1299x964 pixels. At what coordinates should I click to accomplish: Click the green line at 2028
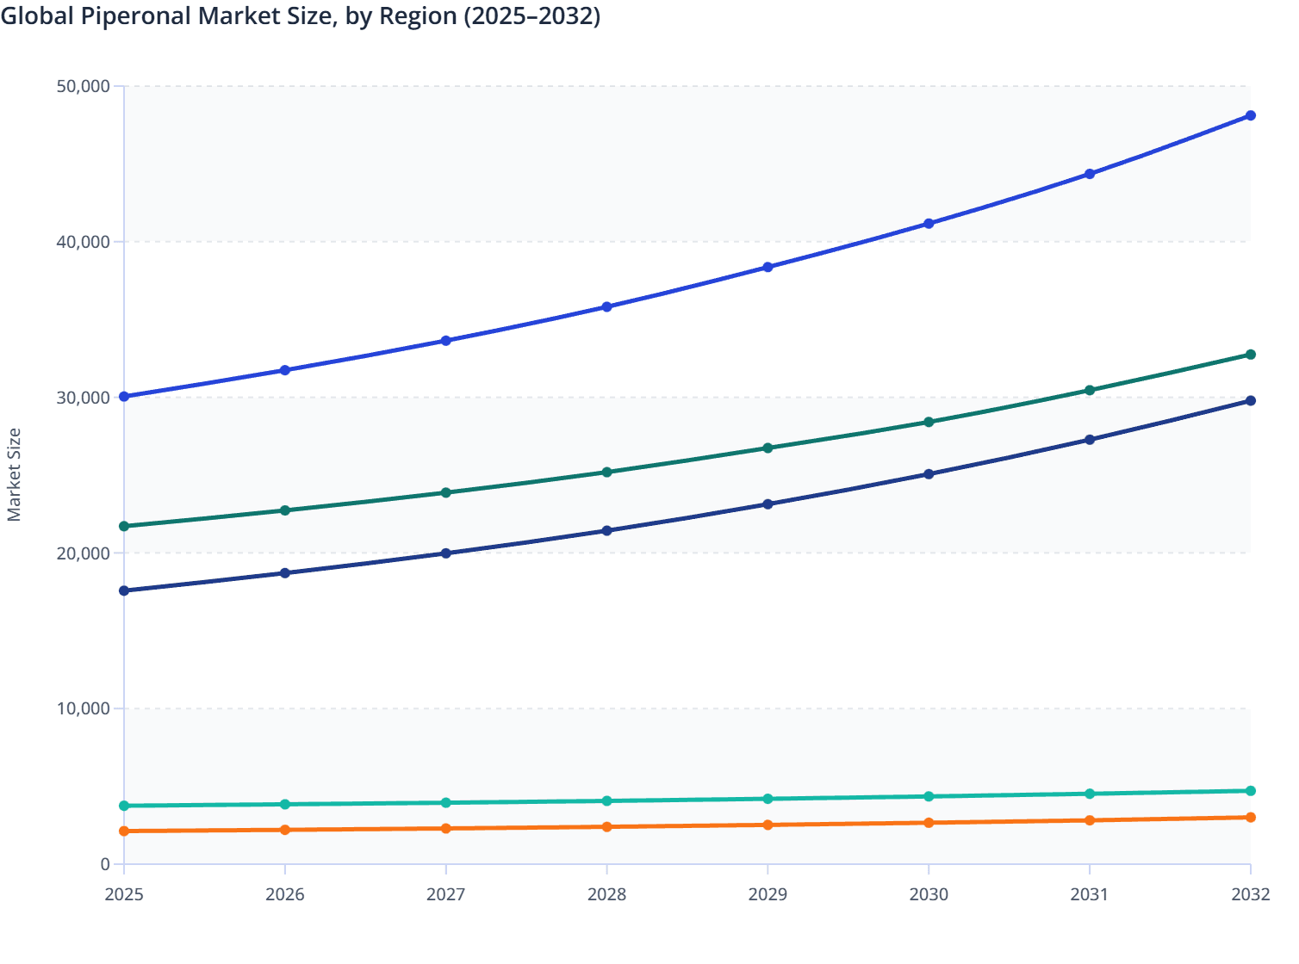tap(606, 473)
